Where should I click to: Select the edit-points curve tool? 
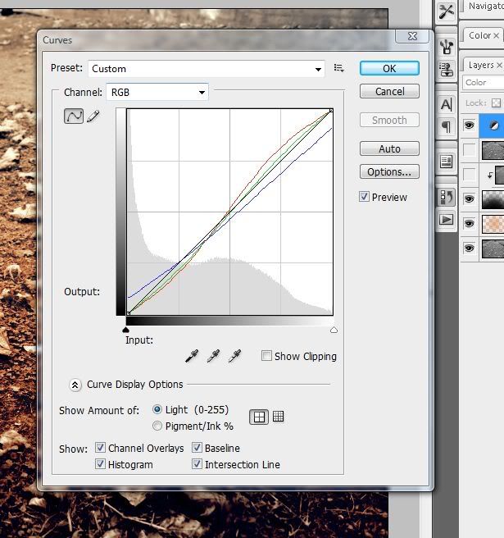pos(74,116)
